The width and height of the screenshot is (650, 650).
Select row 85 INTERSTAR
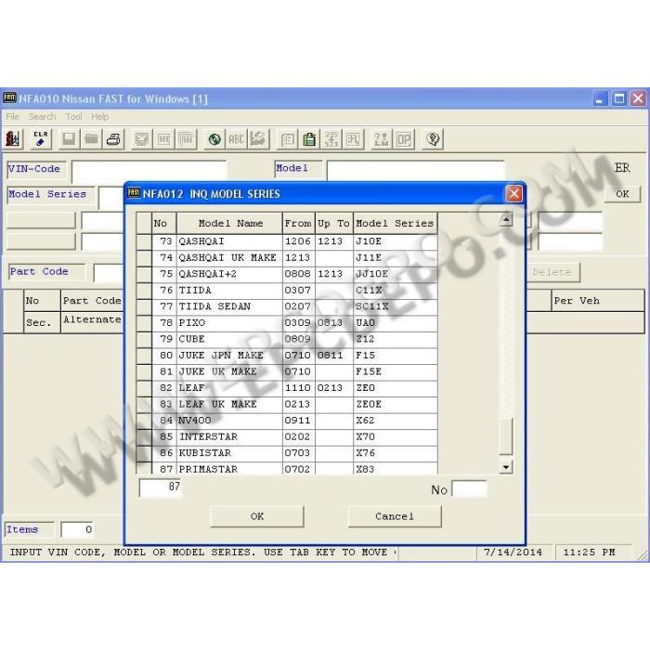[x=287, y=436]
